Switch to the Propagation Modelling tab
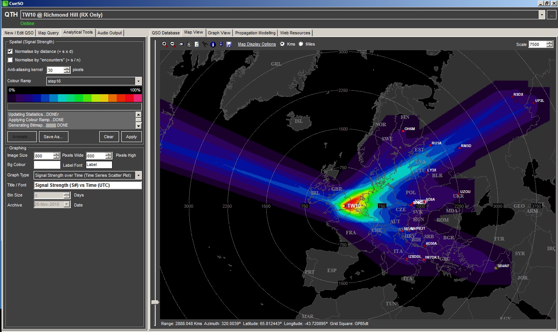 (x=255, y=33)
